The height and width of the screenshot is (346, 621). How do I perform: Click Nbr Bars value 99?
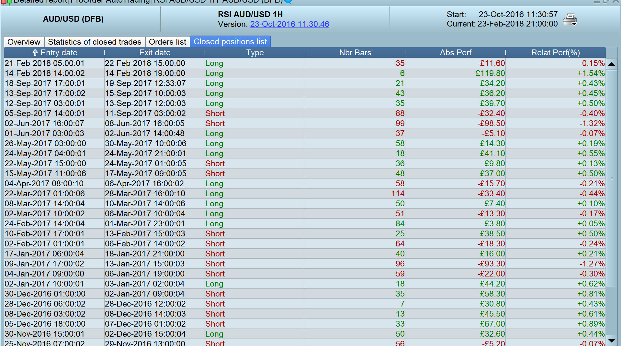click(400, 124)
